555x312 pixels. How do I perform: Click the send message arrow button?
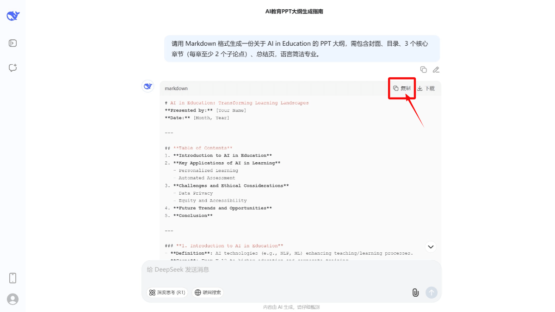431,292
